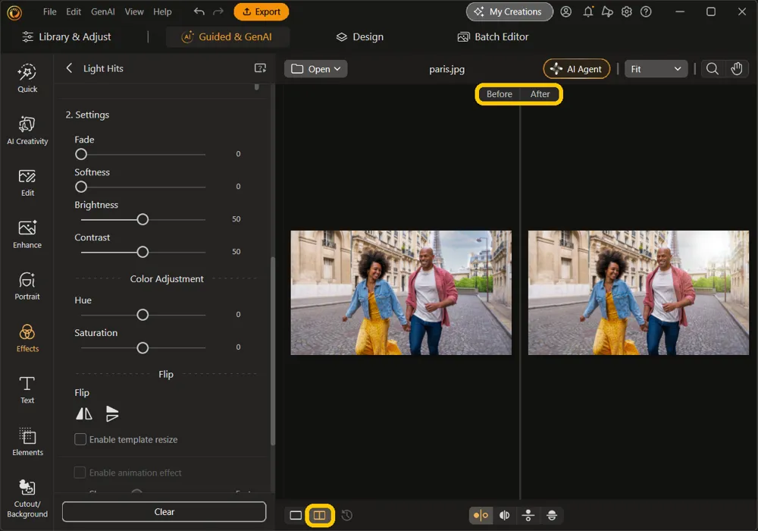The width and height of the screenshot is (758, 531).
Task: Expand the Open file dropdown
Action: coord(315,69)
